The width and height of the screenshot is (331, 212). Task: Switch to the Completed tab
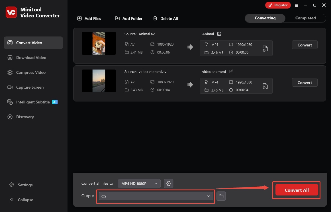tap(305, 18)
